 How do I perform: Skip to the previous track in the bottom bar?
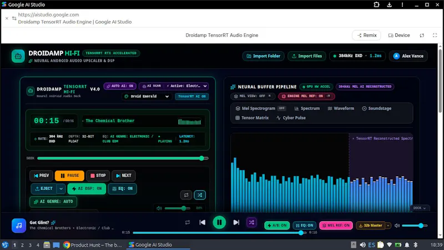202,223
